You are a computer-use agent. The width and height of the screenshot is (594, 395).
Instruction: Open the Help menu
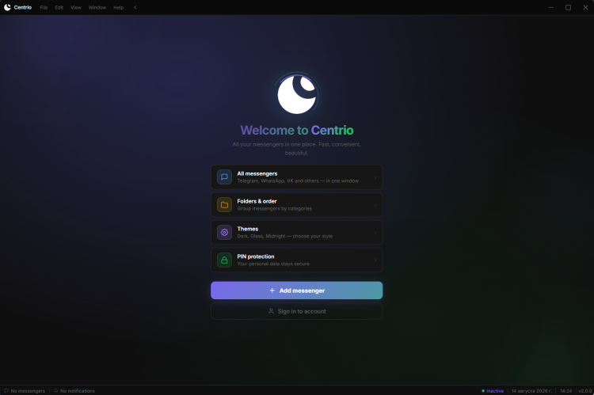[119, 8]
